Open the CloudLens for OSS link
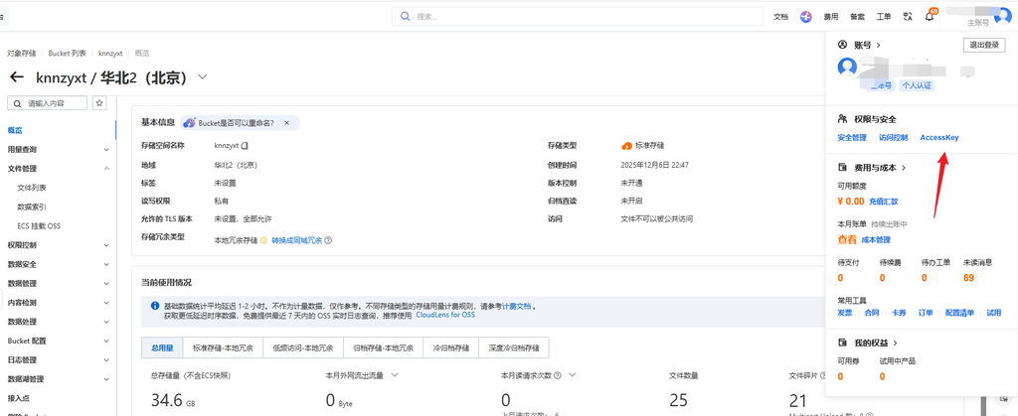 (445, 315)
